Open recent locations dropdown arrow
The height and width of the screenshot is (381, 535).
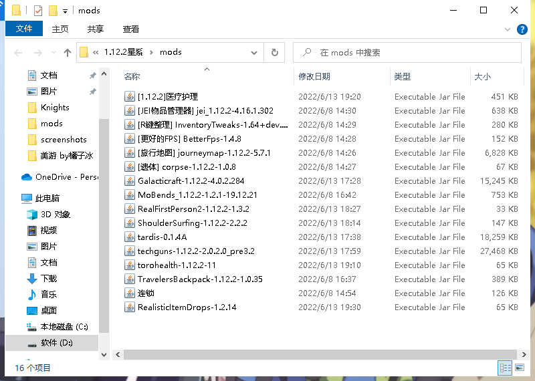53,53
